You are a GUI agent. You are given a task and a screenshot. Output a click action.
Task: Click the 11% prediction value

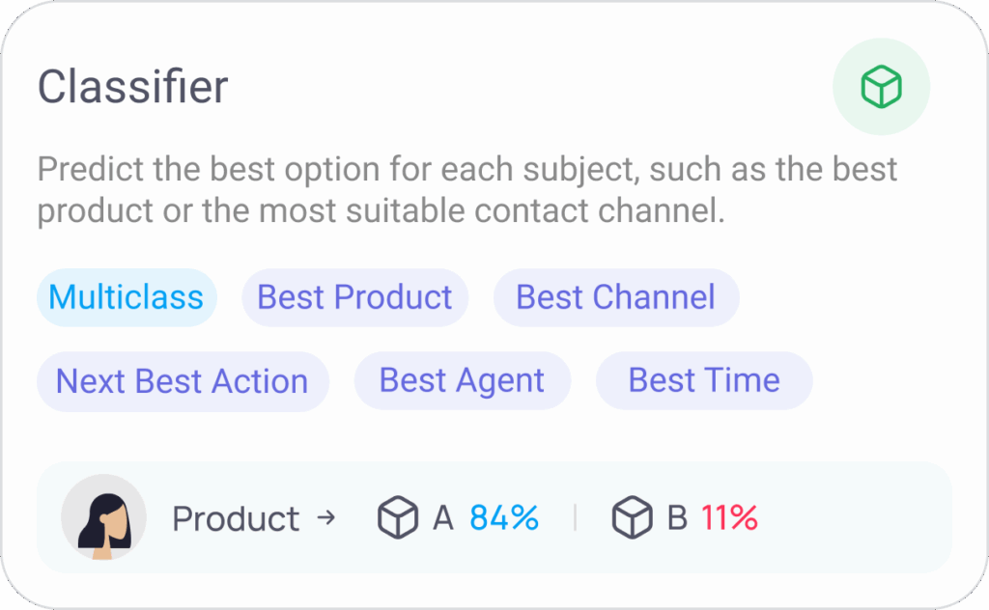point(729,518)
